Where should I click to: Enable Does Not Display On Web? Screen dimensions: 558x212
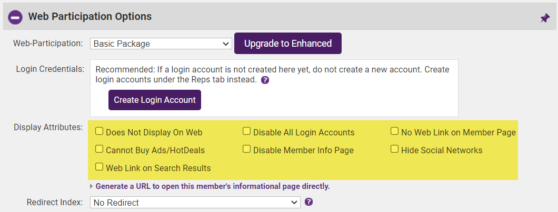[x=99, y=132]
